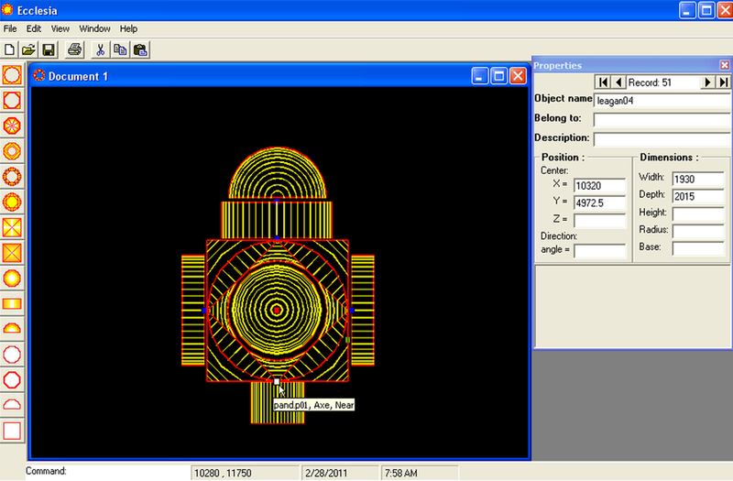Select the filled orange half-dome shape tool
This screenshot has height=481, width=733.
point(13,327)
